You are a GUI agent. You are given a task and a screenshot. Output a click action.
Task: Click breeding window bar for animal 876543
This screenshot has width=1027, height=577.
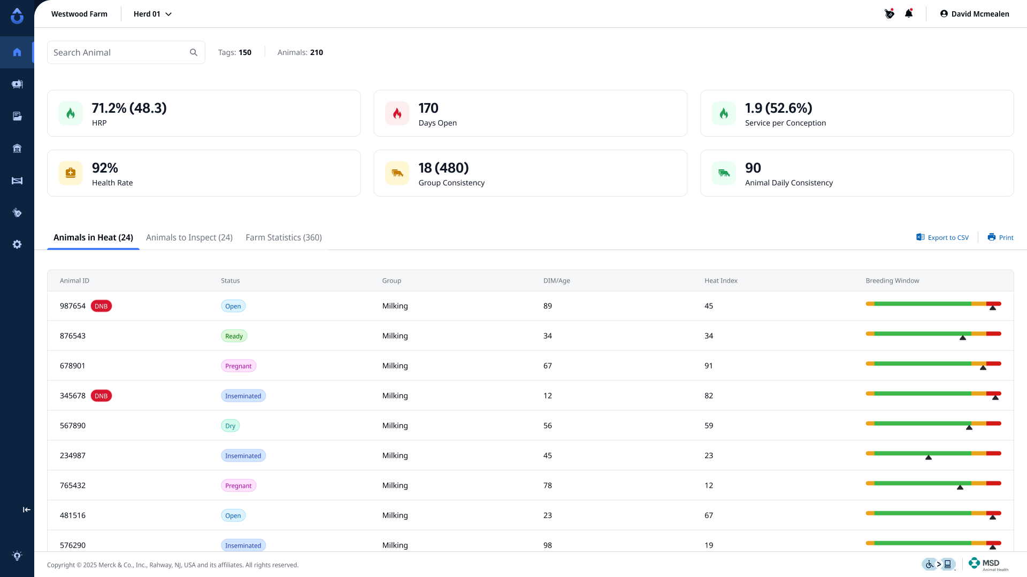pos(933,334)
